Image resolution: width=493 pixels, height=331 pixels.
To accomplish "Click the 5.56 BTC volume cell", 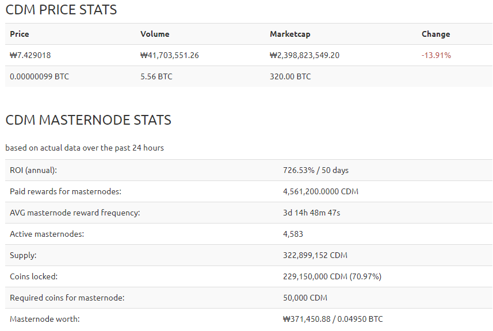I will pos(156,76).
